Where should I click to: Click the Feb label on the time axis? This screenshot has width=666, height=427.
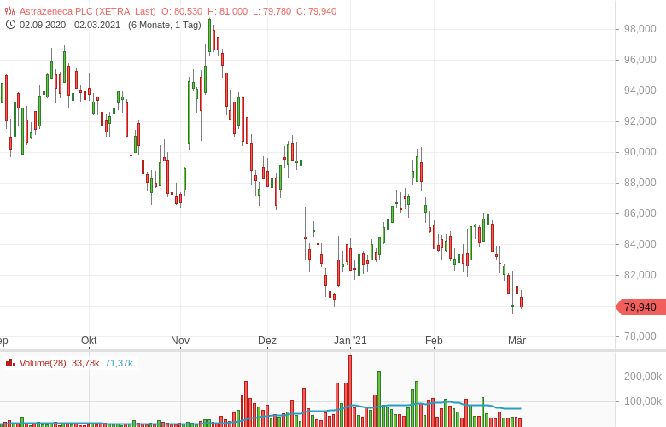coord(434,341)
